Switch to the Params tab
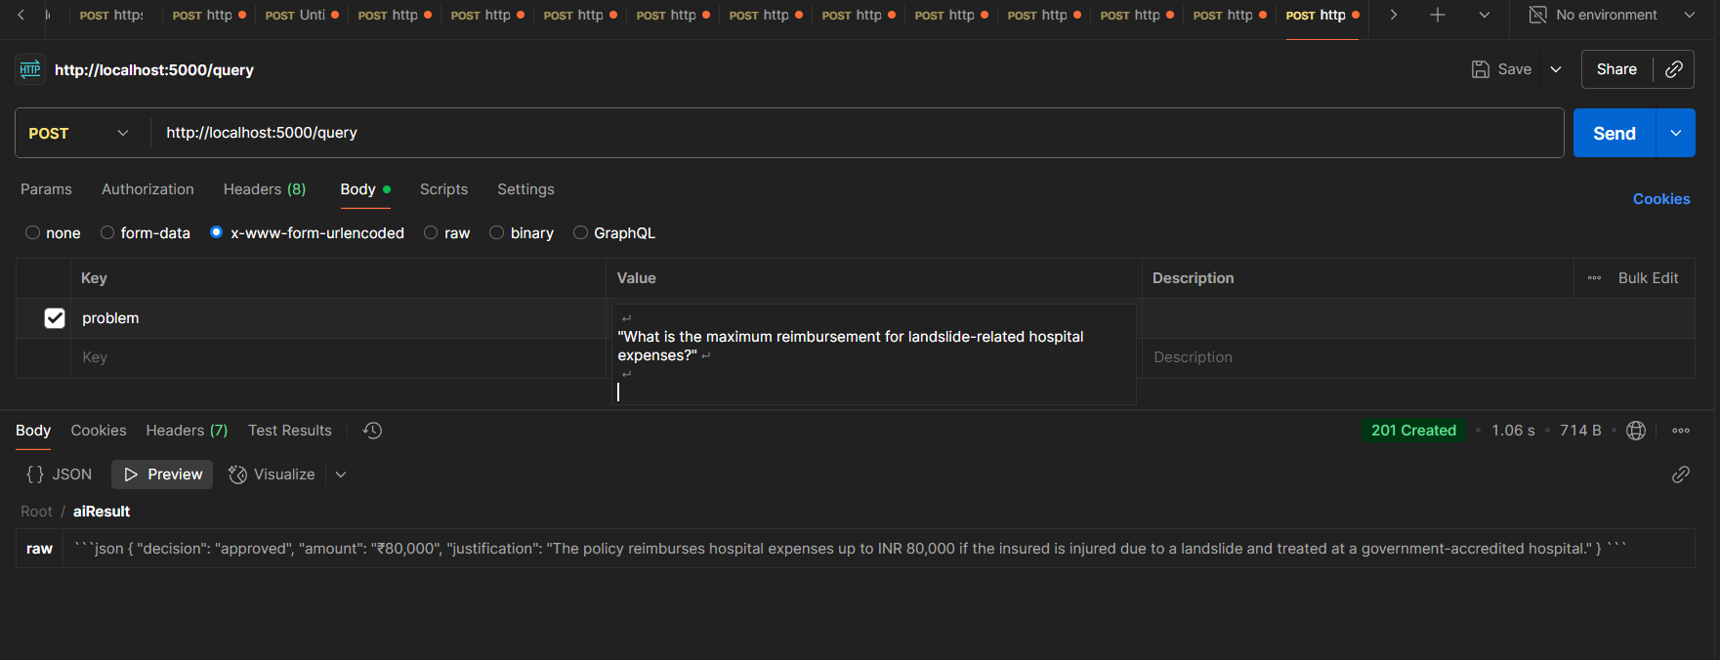 [x=46, y=189]
